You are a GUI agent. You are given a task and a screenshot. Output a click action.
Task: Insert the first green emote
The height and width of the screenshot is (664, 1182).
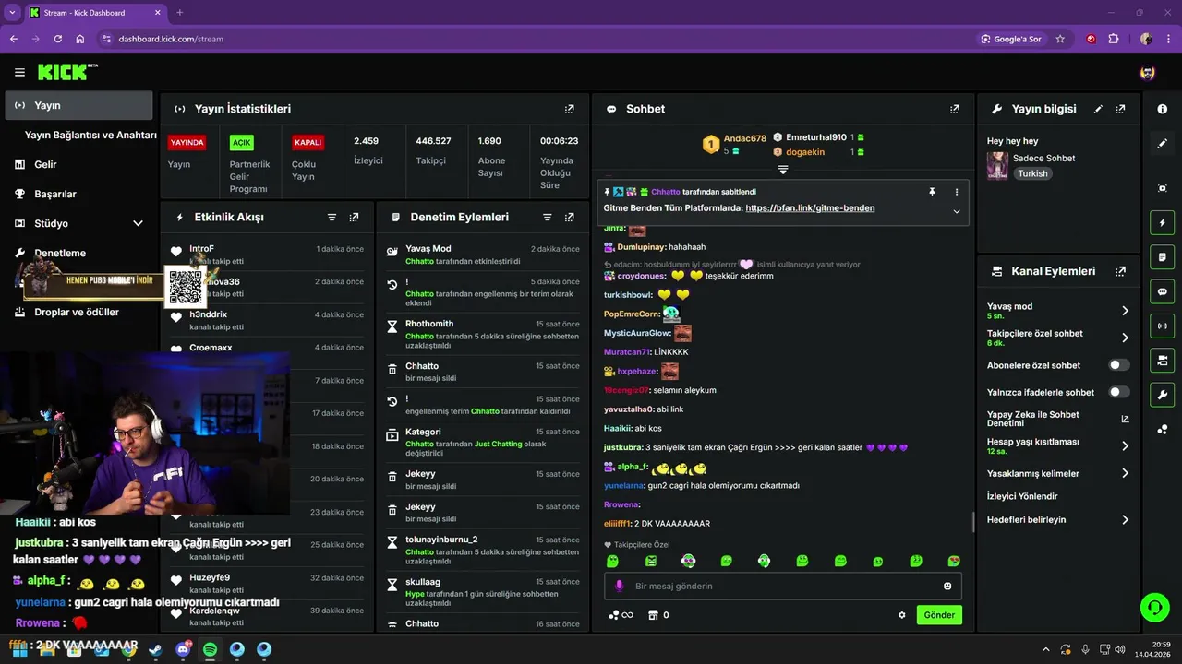coord(612,561)
